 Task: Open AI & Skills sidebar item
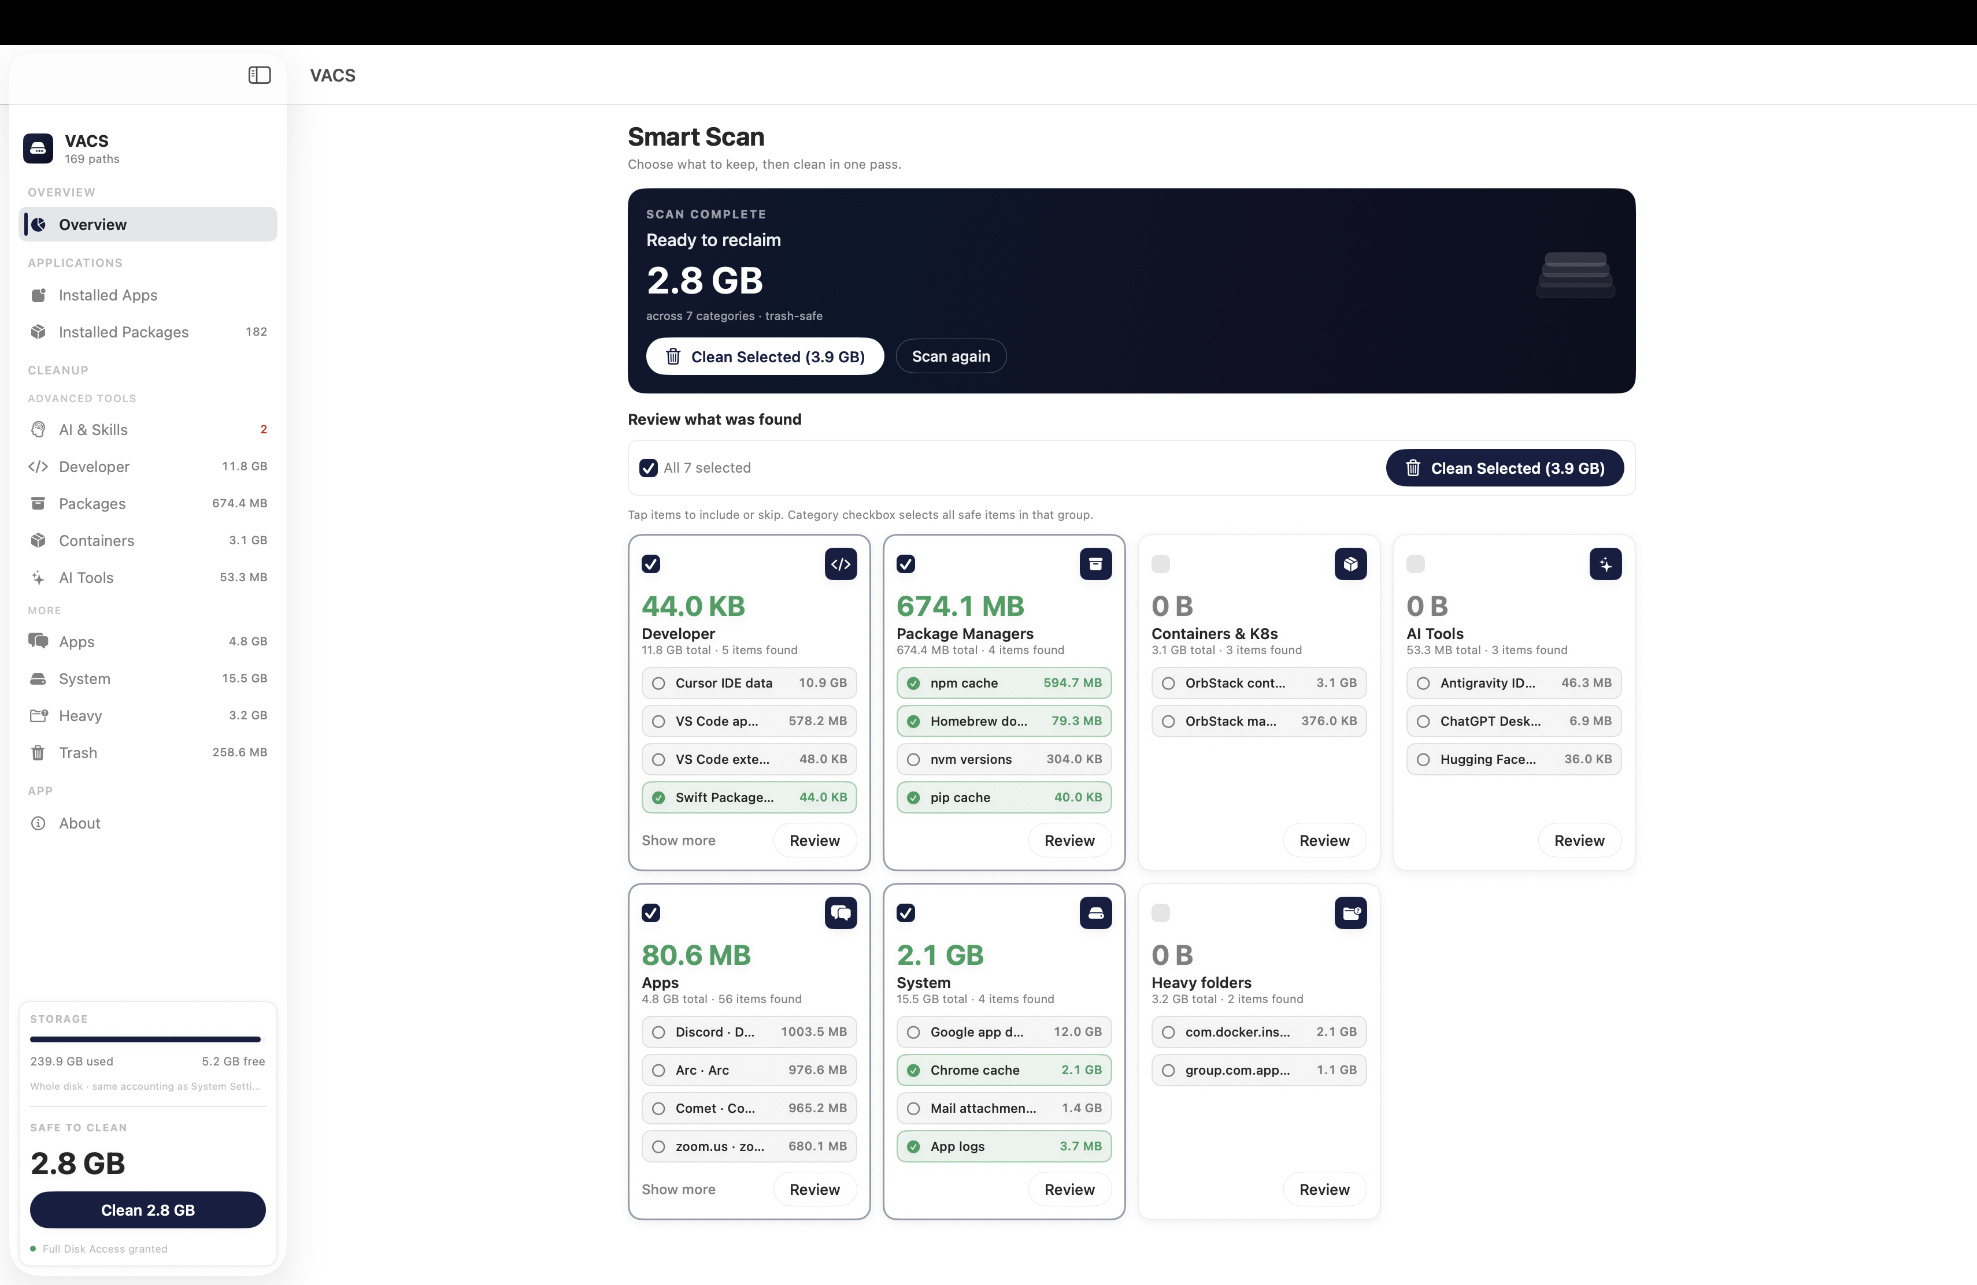coord(148,429)
